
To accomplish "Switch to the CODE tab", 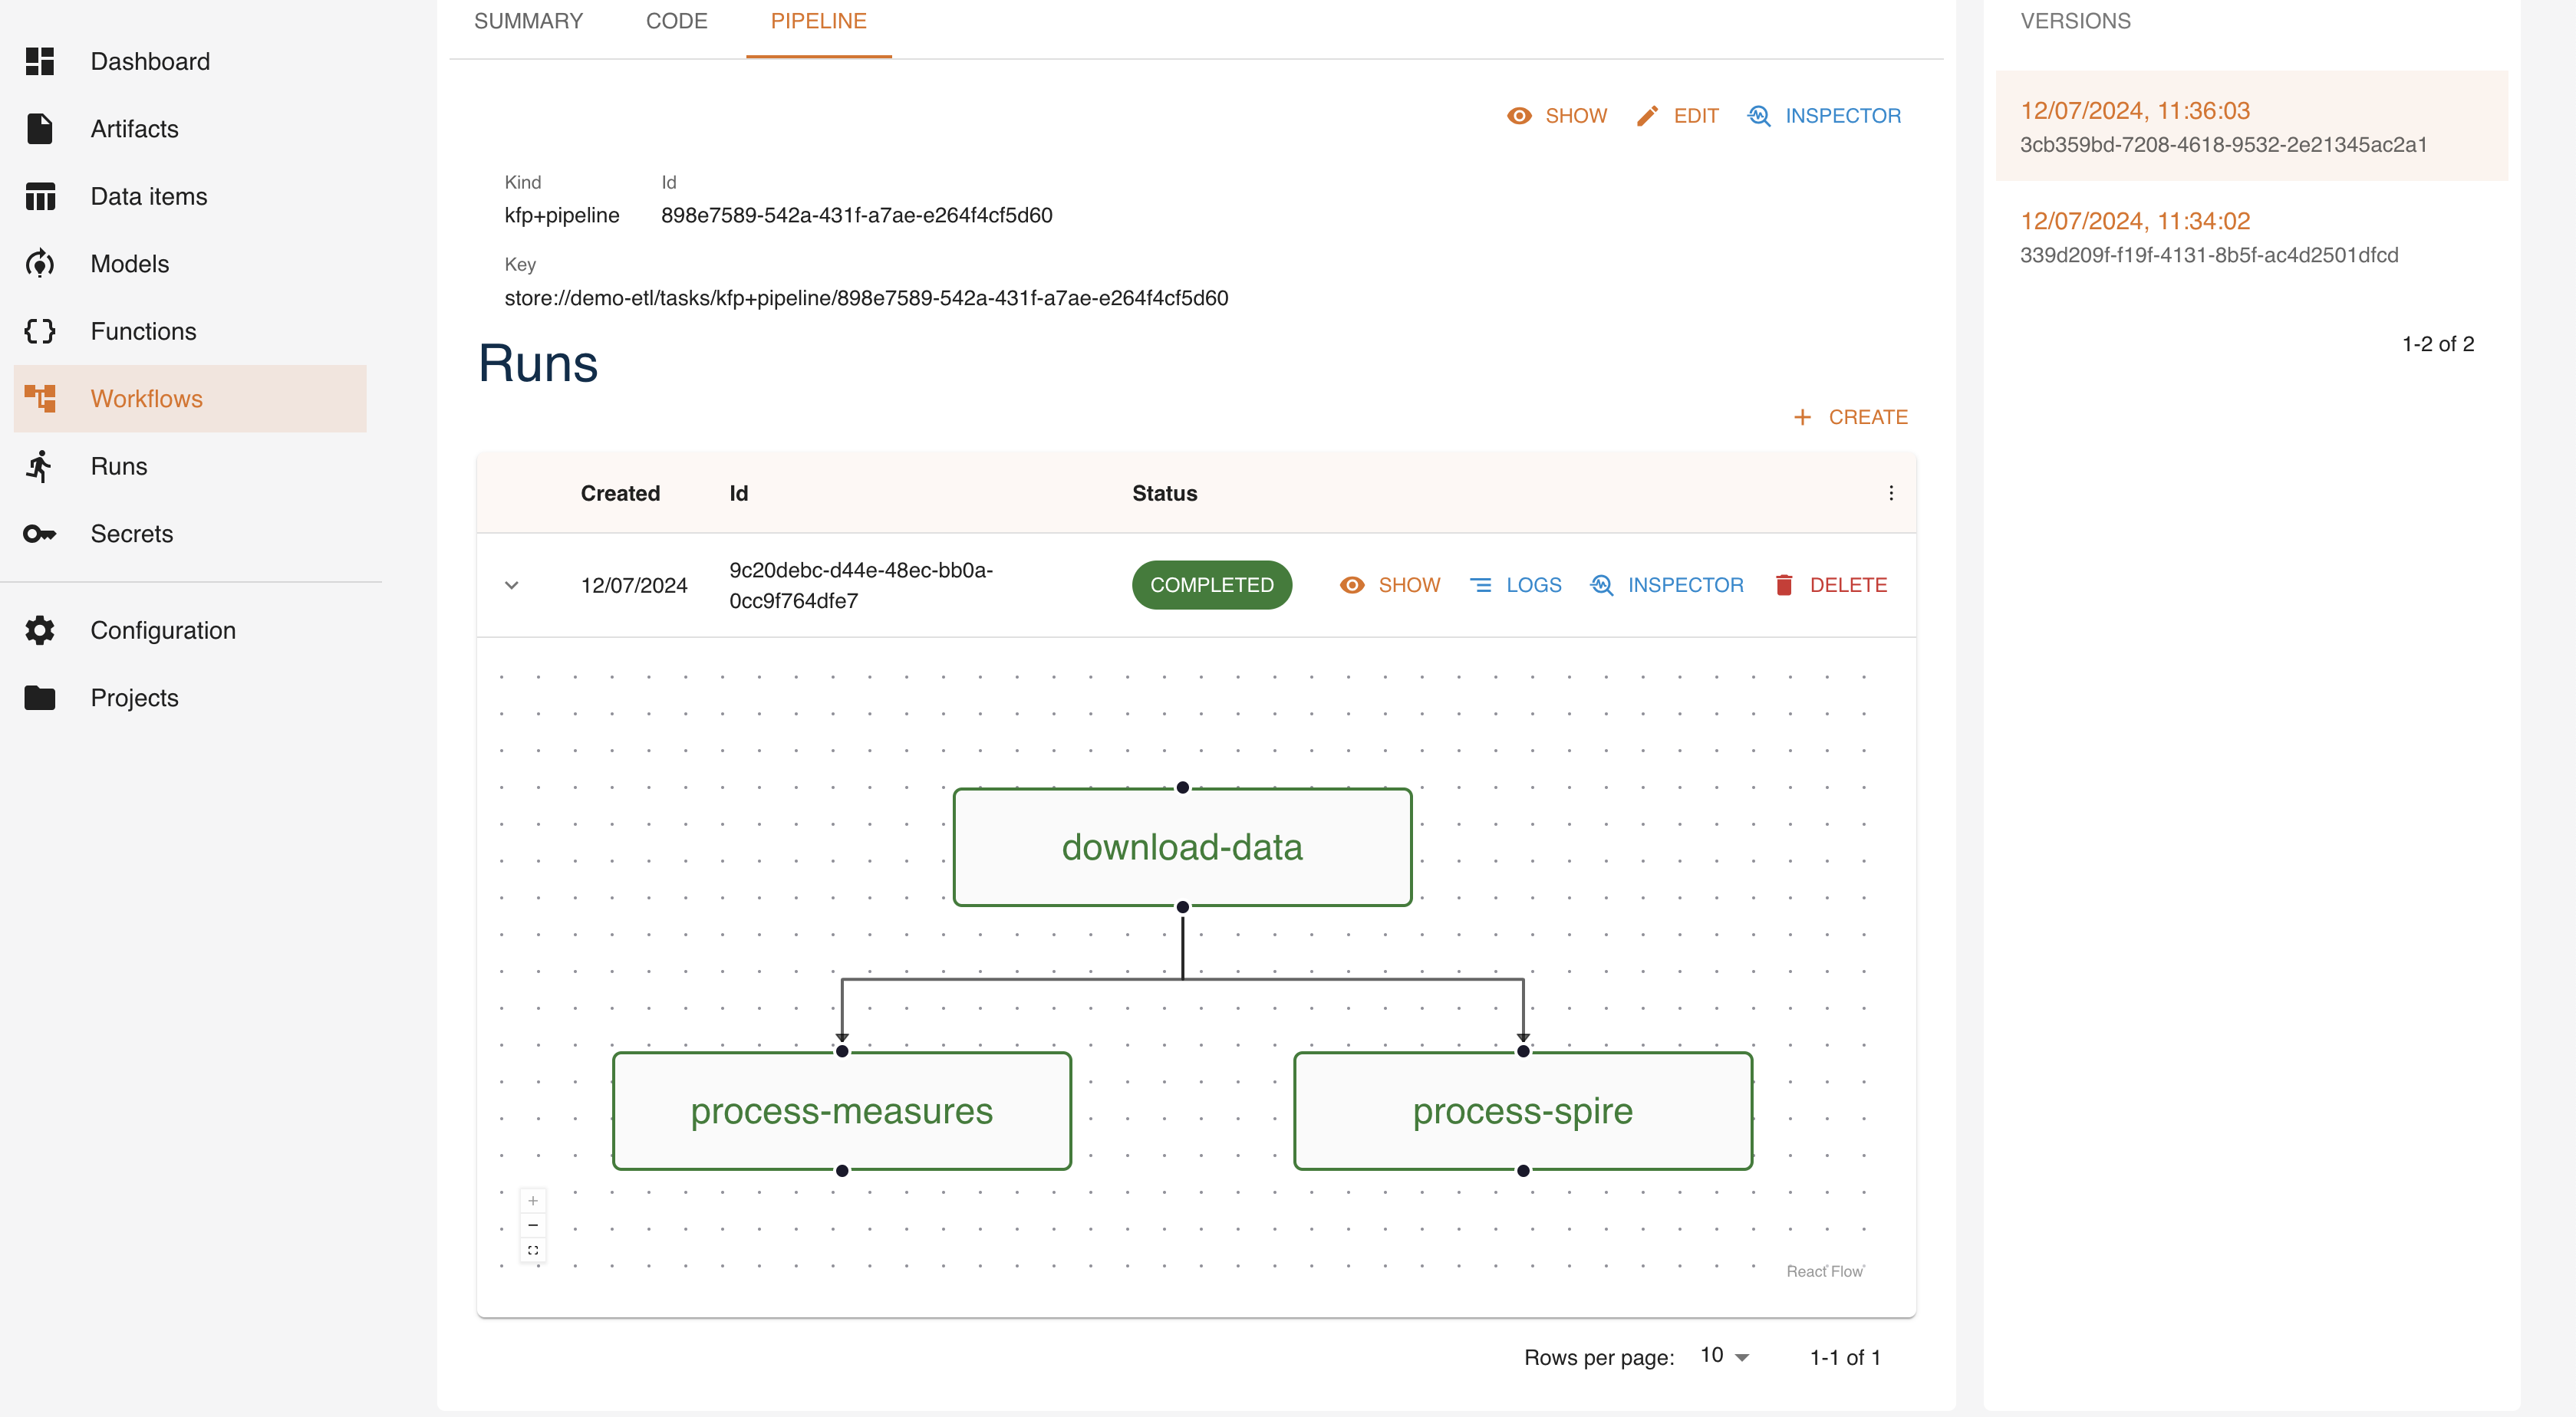I will 676,21.
